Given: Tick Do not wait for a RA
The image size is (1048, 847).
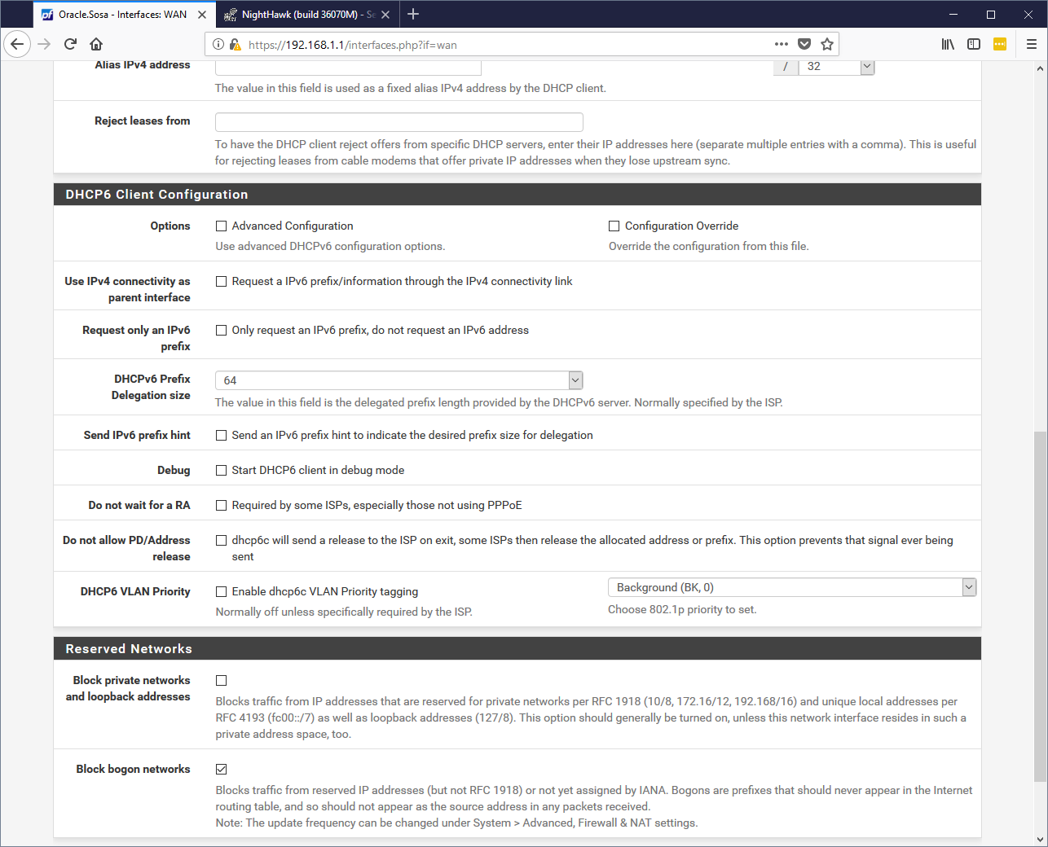Looking at the screenshot, I should click(x=221, y=506).
